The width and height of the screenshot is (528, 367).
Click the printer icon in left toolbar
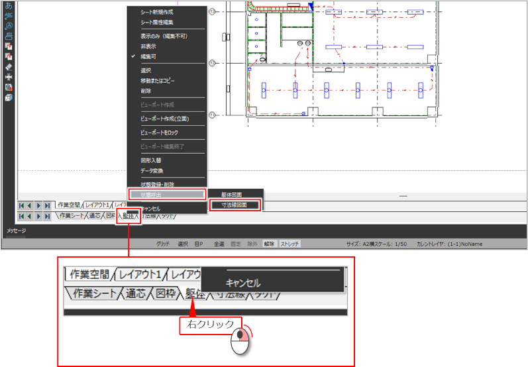click(9, 77)
